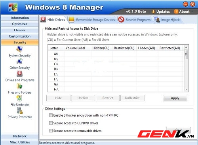Select the Hide Drives tab
Viewport: 198px width, 145px height.
(53, 20)
